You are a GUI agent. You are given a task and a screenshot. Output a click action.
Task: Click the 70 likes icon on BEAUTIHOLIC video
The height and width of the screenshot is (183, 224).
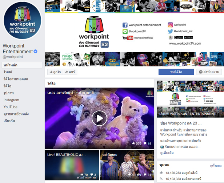click(x=82, y=174)
